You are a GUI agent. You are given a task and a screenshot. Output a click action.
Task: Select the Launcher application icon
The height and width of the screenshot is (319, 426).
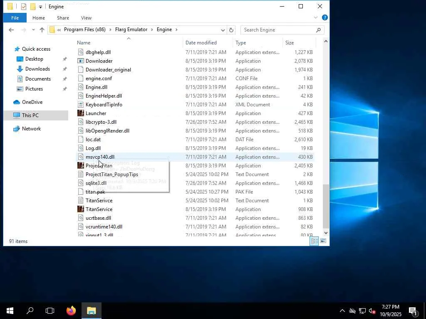click(x=80, y=113)
